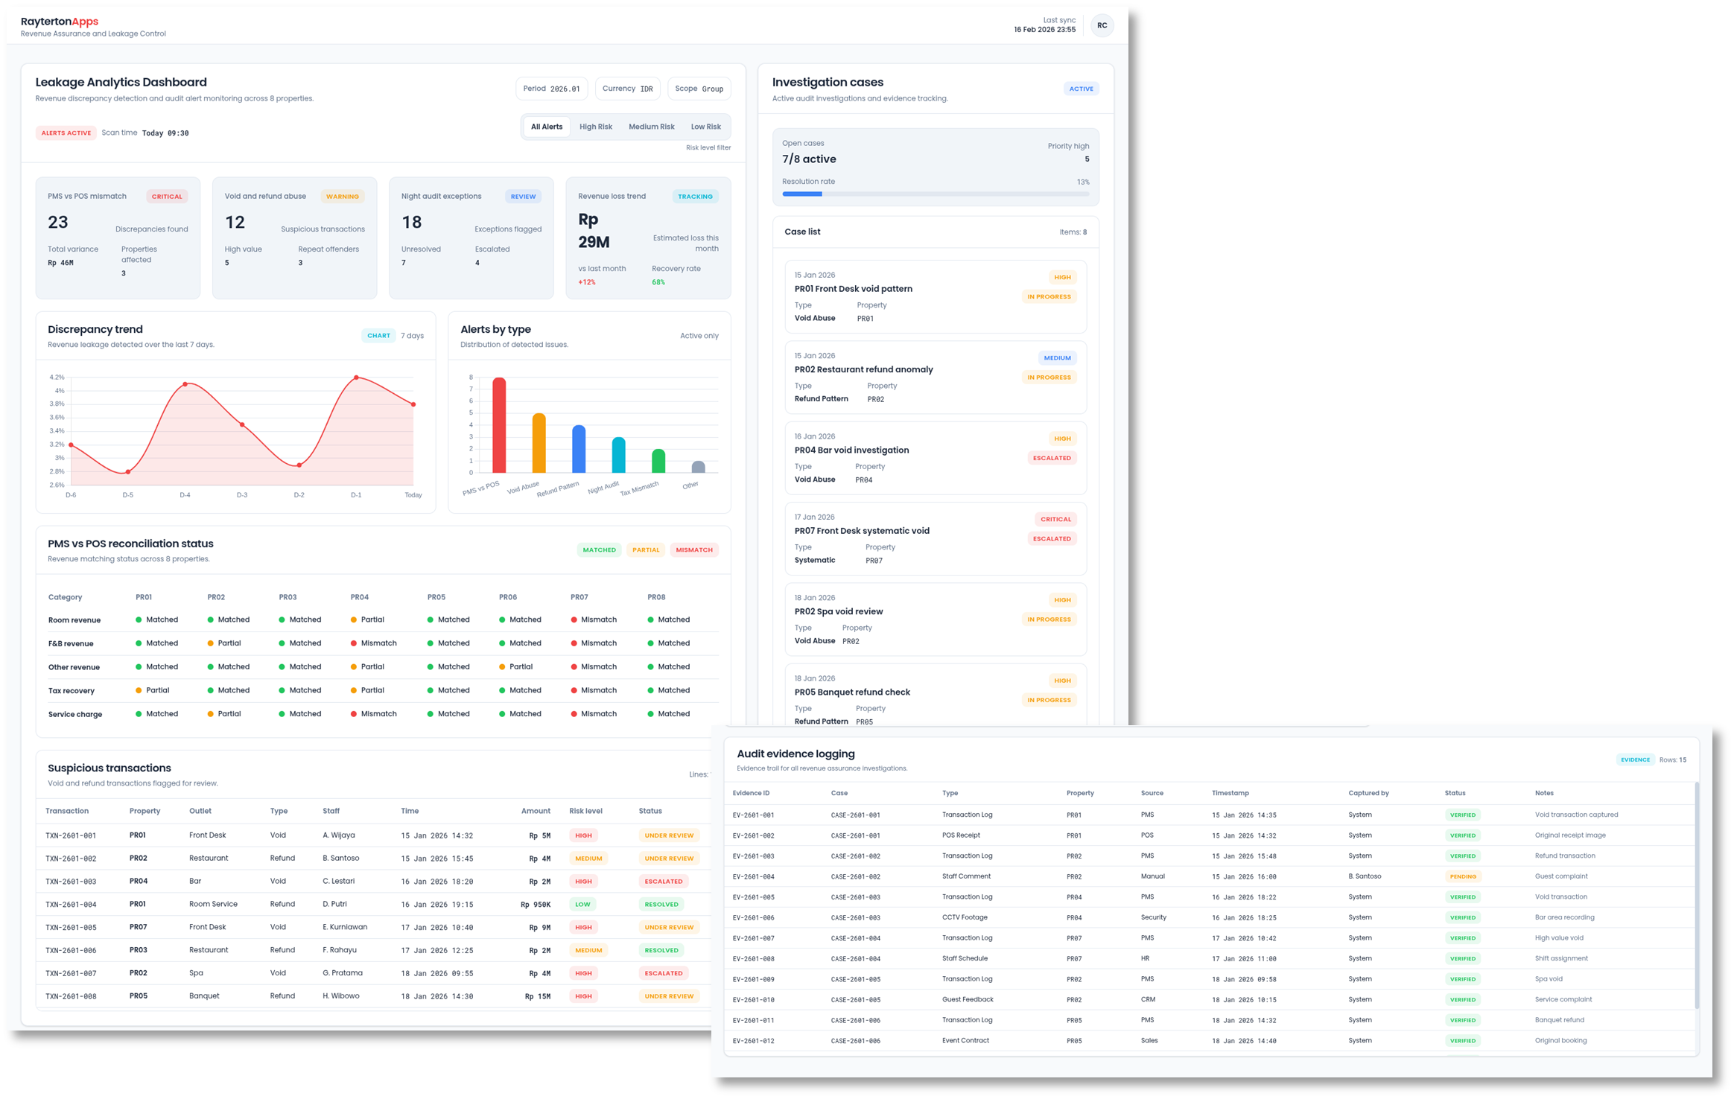
Task: Click the Audit evidence logging scrollbar
Action: coord(1697,893)
